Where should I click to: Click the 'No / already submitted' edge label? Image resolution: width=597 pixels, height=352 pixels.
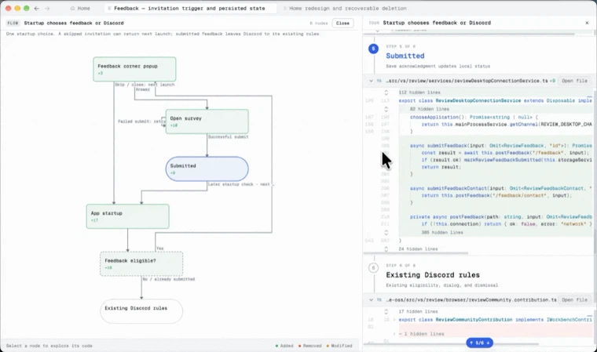(169, 279)
